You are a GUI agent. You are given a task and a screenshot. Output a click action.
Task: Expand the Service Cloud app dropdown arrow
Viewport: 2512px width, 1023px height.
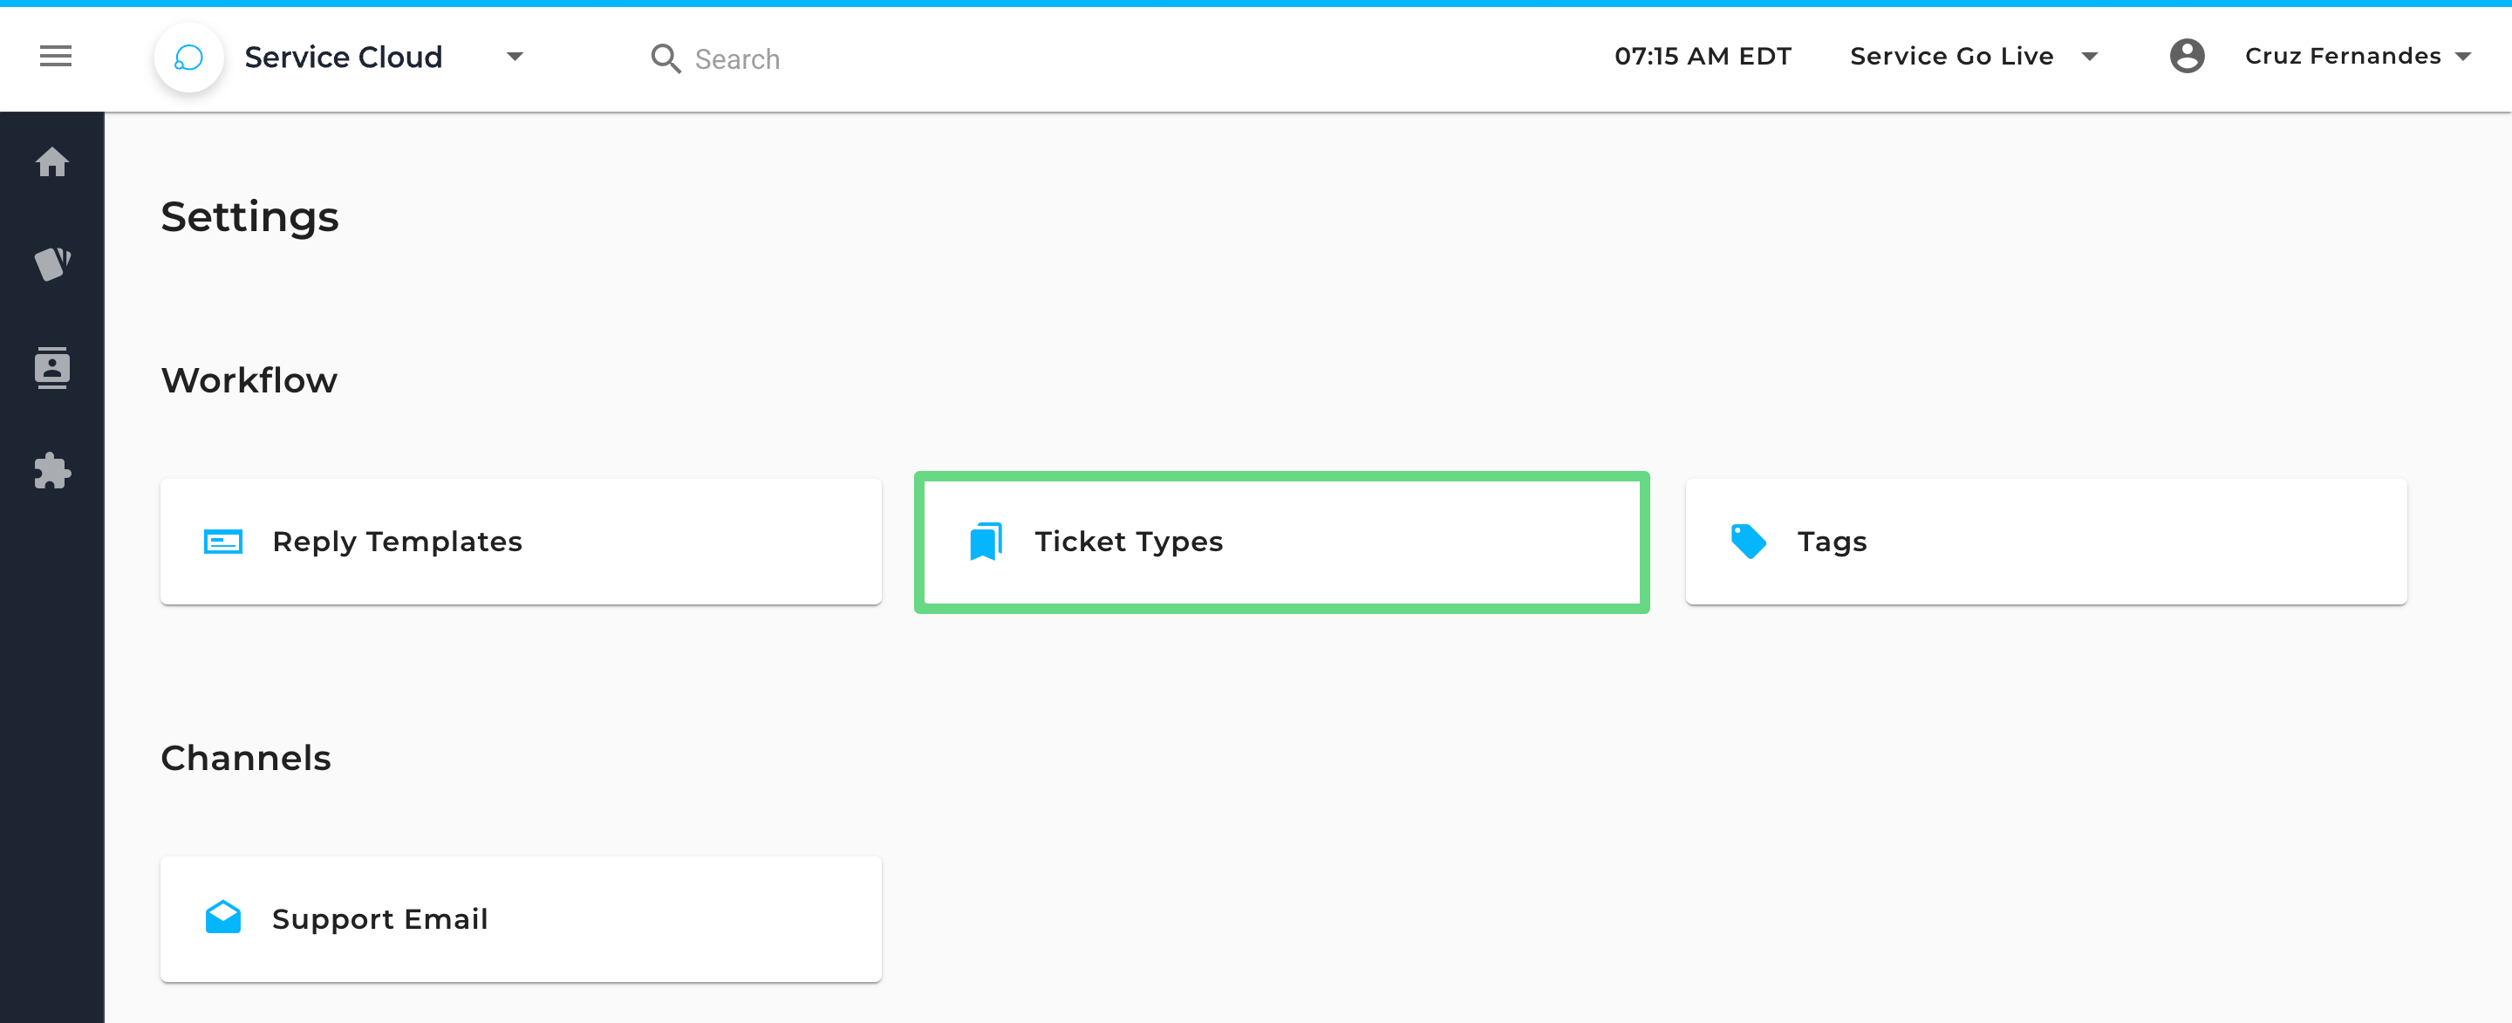pos(515,57)
